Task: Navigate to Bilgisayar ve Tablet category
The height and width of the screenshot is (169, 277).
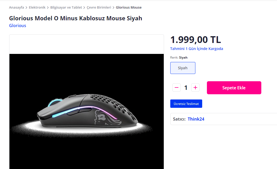Action: [66, 8]
